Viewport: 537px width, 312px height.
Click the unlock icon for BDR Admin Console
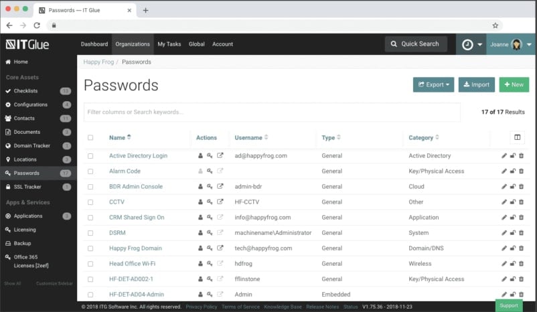click(x=513, y=187)
